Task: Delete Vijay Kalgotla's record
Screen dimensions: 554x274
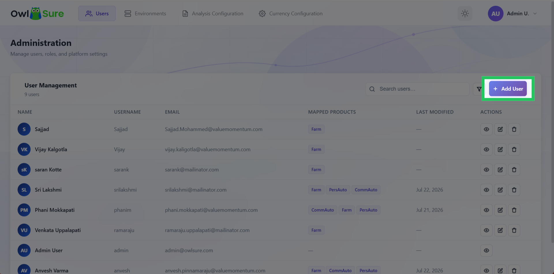Action: [514, 149]
